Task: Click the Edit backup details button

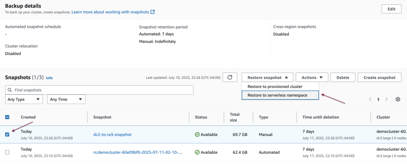Action: point(391,9)
